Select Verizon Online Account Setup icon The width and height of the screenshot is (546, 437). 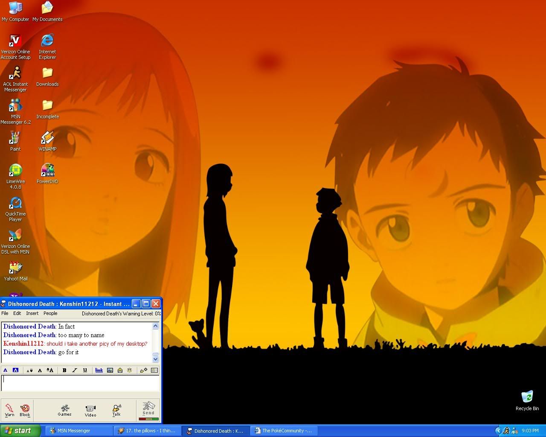(x=15, y=47)
